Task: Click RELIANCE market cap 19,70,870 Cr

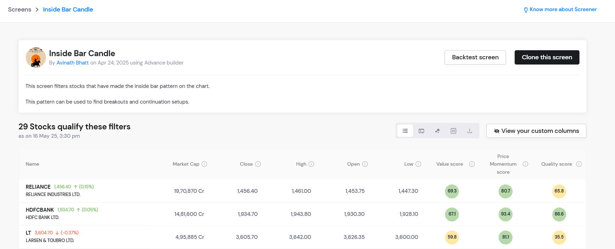Action: [189, 191]
